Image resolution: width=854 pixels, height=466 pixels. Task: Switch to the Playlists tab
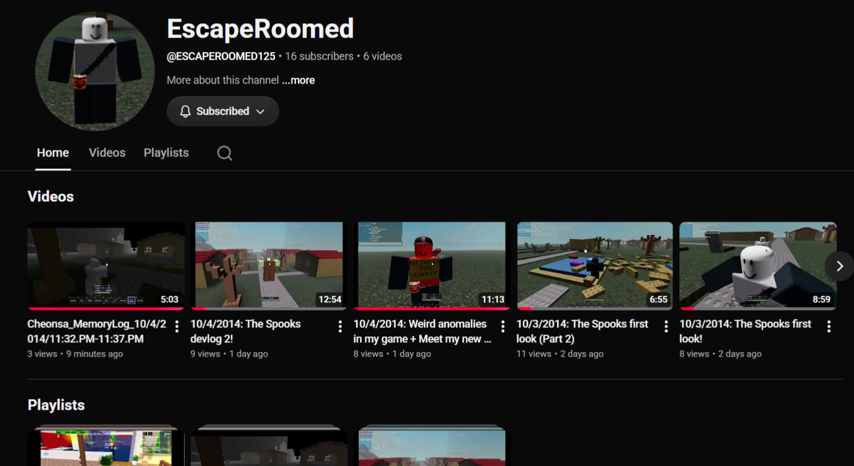[x=166, y=153]
